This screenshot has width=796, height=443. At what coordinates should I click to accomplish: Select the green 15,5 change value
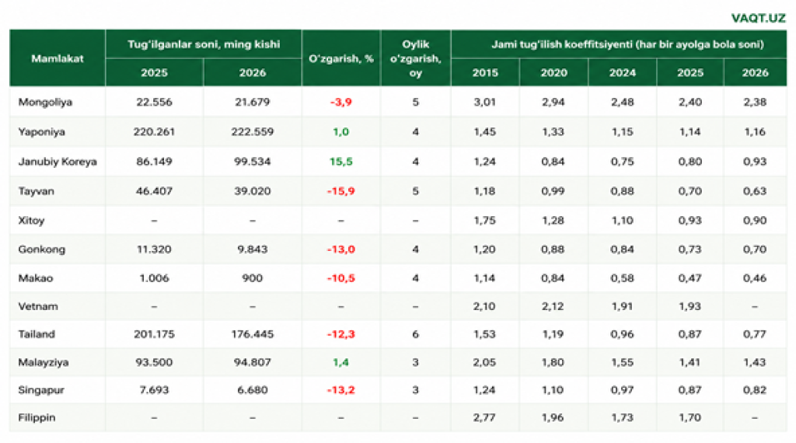tap(340, 162)
